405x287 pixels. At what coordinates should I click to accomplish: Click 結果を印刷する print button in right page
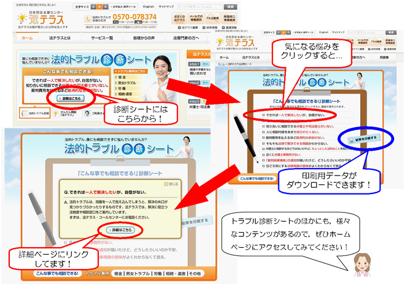365,139
